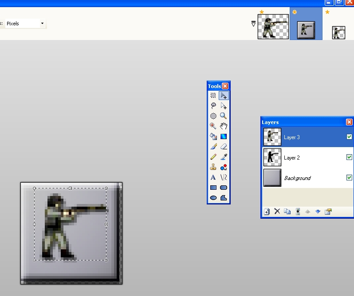Select the Paint Bucket tool
The image size is (354, 296).
(213, 136)
